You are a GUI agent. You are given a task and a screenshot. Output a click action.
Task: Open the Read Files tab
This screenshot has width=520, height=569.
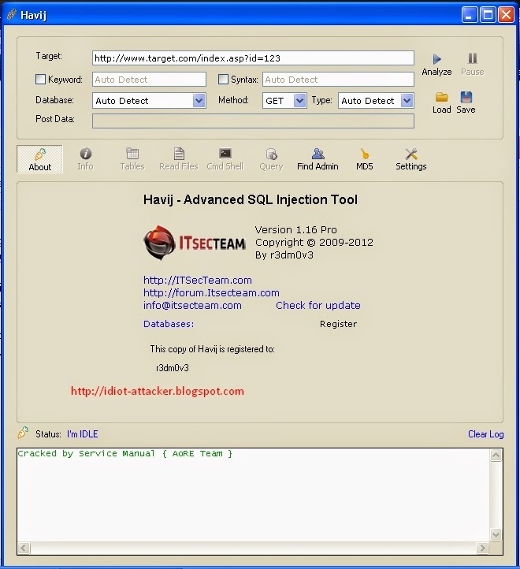pos(179,159)
